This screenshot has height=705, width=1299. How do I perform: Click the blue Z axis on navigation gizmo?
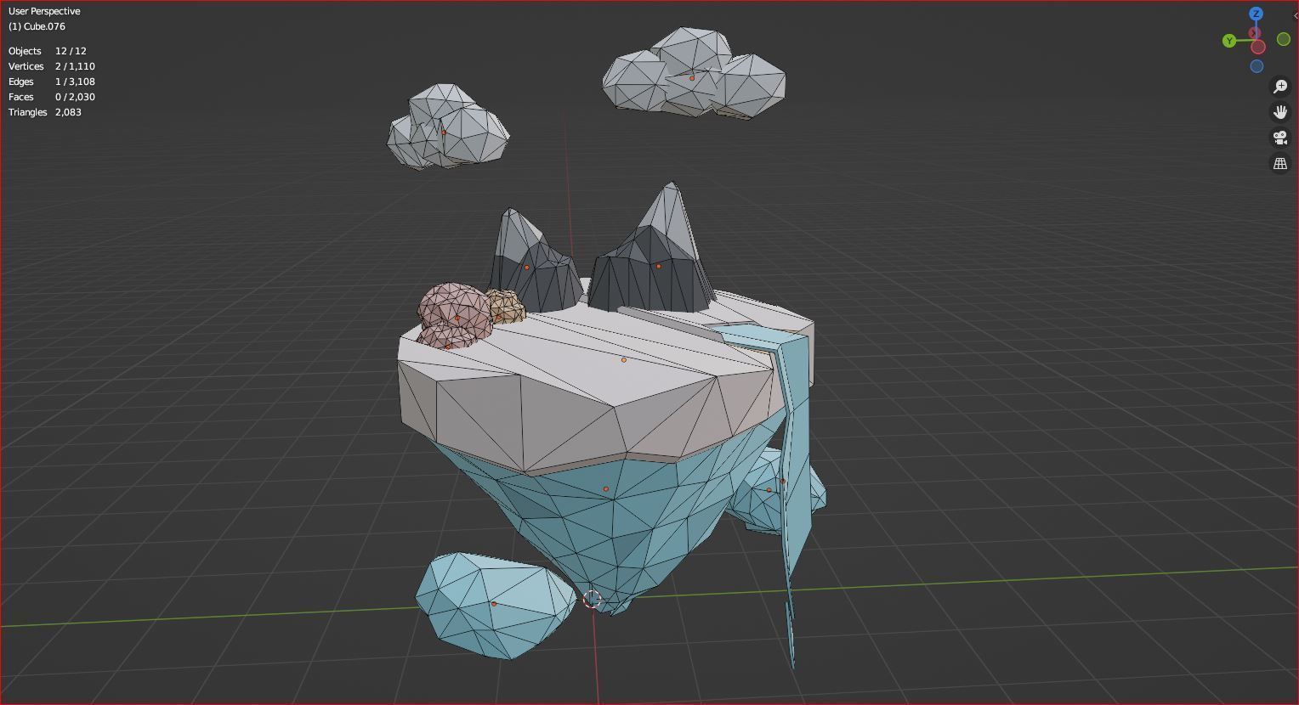1256,14
